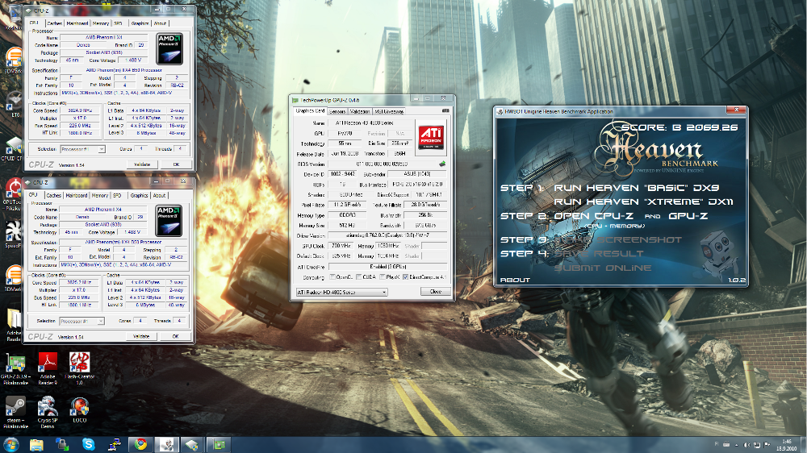807x453 pixels.
Task: Run Heaven Xtreme DX11 benchmark
Action: click(643, 202)
